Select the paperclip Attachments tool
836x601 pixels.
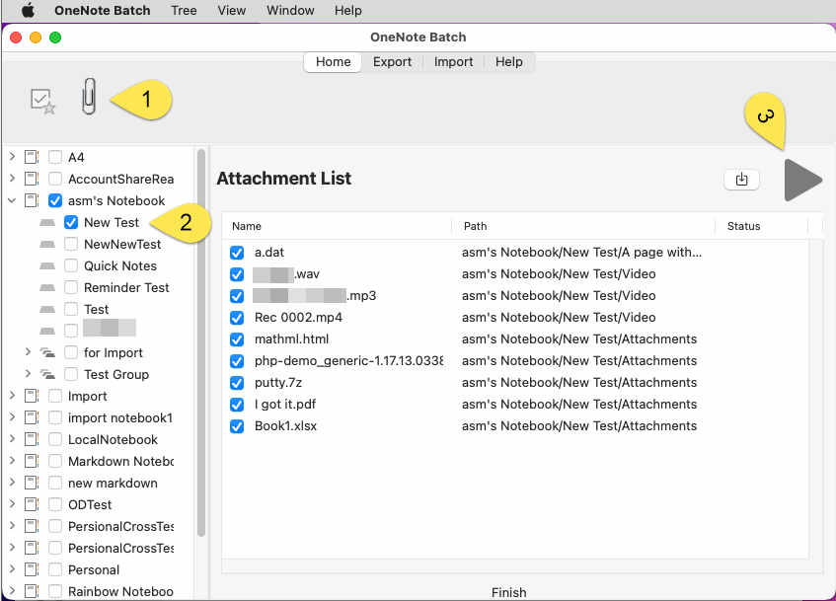(x=89, y=97)
